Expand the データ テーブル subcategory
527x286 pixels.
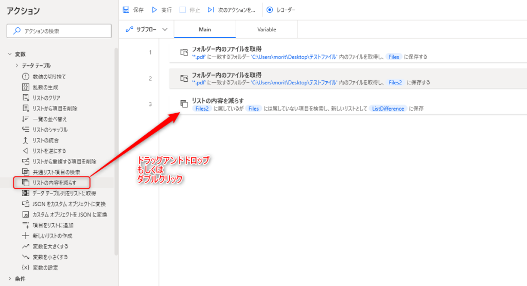pos(17,65)
